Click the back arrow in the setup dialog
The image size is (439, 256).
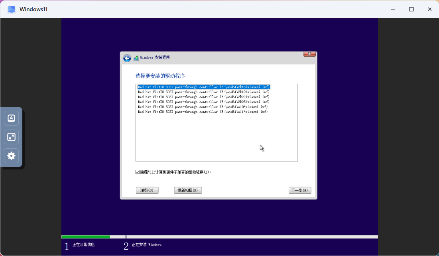point(127,58)
